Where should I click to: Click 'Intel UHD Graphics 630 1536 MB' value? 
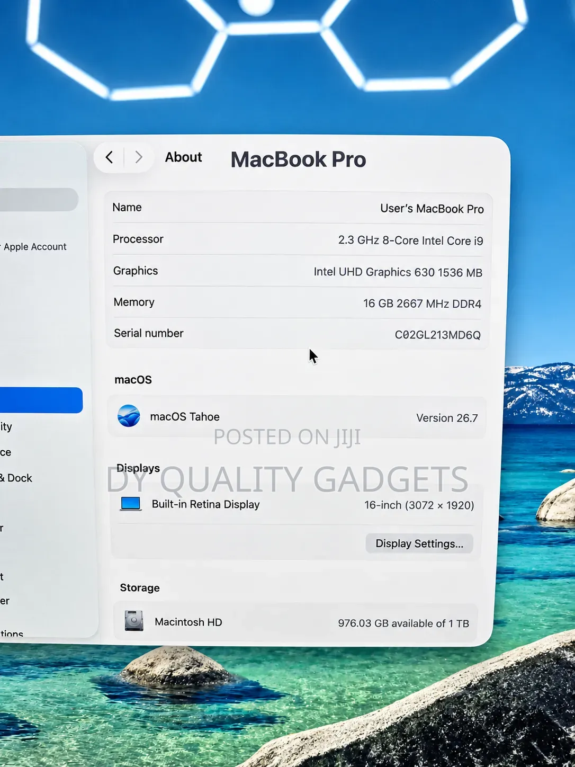[398, 272]
